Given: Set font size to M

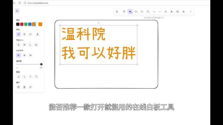Looking at the screenshot, I should [x=24, y=45].
